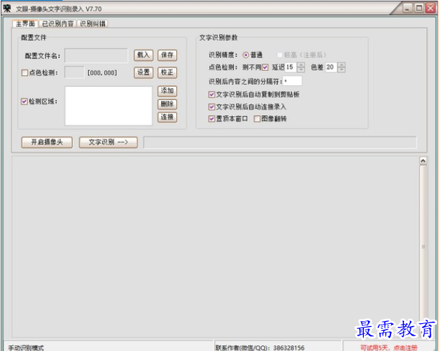Select the 较高（注册后） radio button
Image resolution: width=441 pixels, height=351 pixels.
(x=280, y=55)
